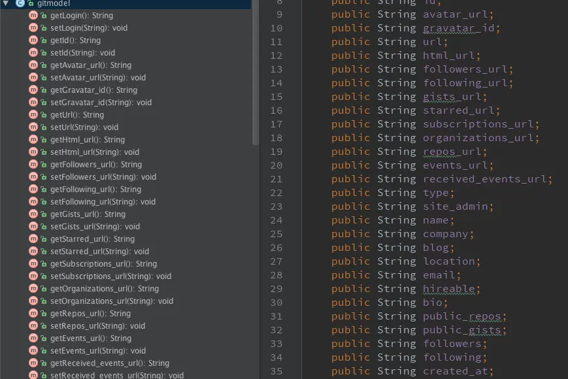Click public lock icon beside setGists_url(String)

click(x=44, y=227)
